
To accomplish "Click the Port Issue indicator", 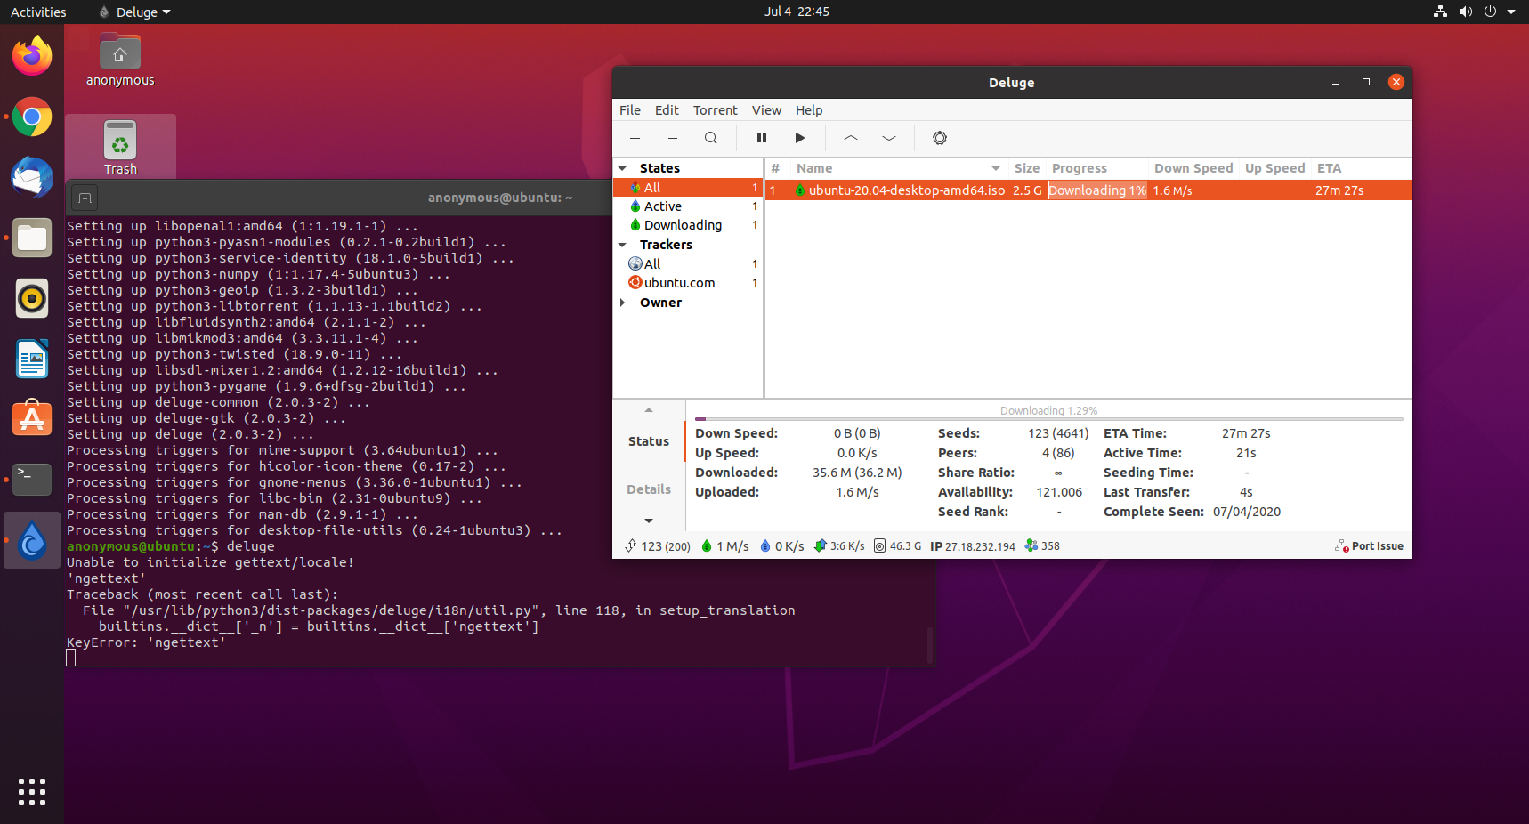I will pyautogui.click(x=1369, y=545).
